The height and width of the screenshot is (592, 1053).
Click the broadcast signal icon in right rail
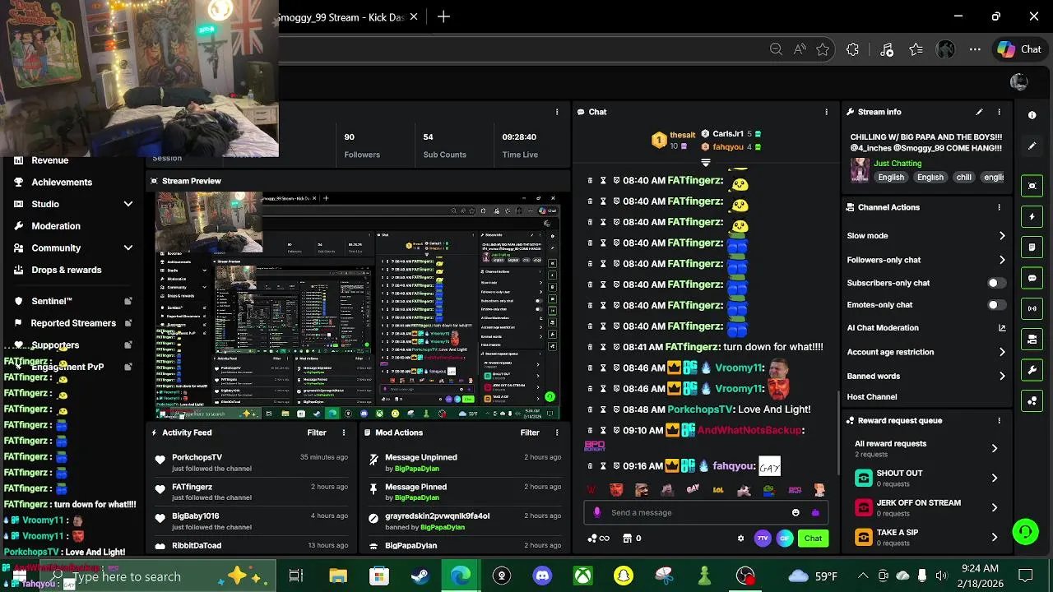pyautogui.click(x=1032, y=308)
